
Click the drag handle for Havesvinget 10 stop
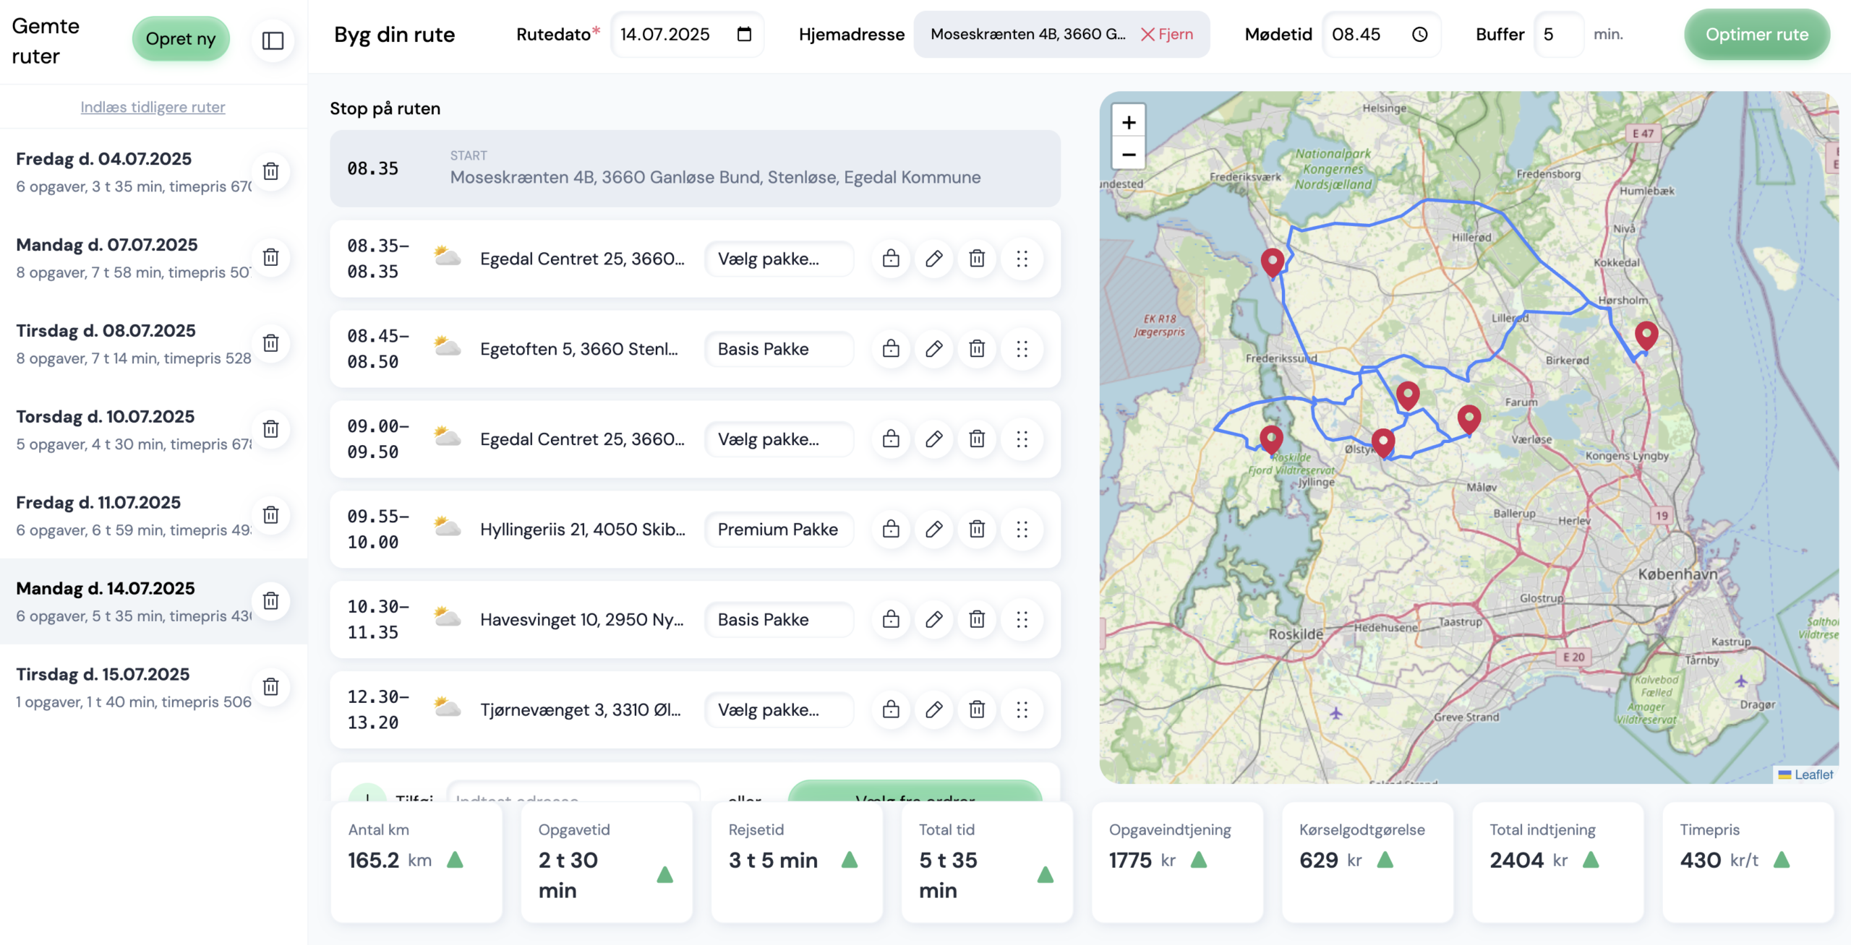point(1022,620)
